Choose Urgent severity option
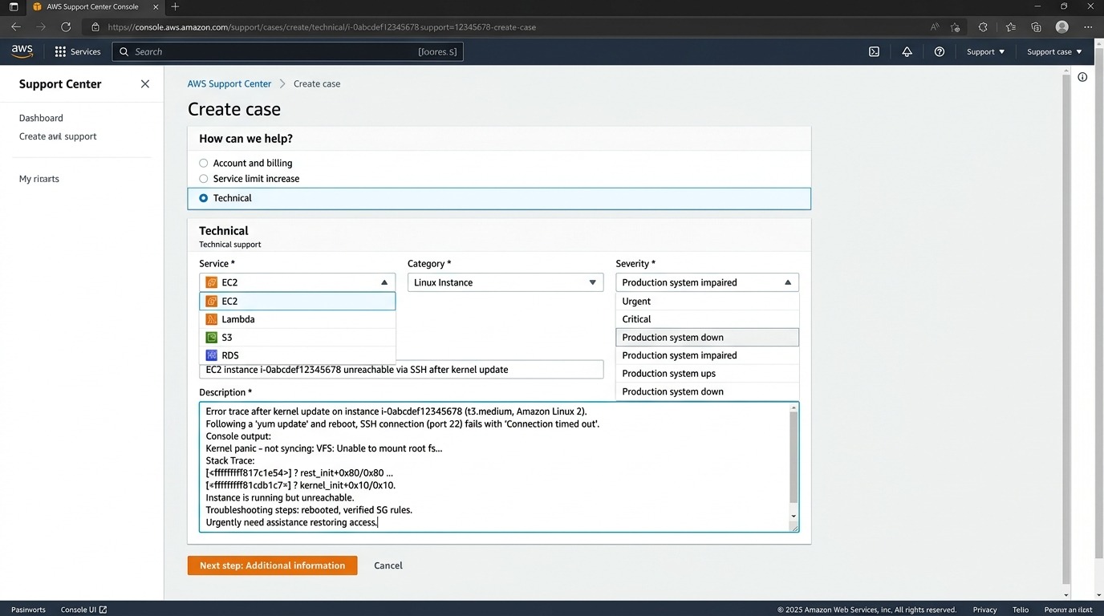 coord(707,302)
